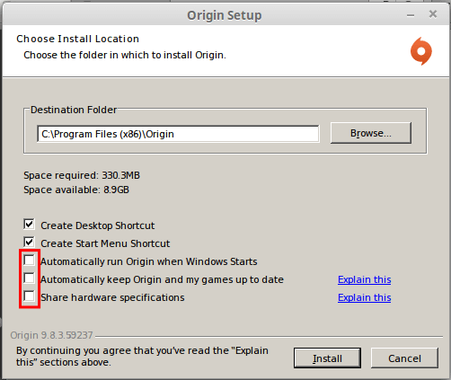
Task: Click 'Choose the folder in which to install Origin' text
Action: coord(125,55)
